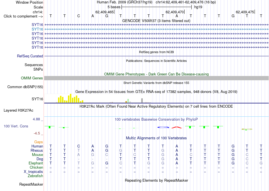Click the chr14:62,409,461-62,409,476 position text
This screenshot has width=269, height=191.
point(186,2)
